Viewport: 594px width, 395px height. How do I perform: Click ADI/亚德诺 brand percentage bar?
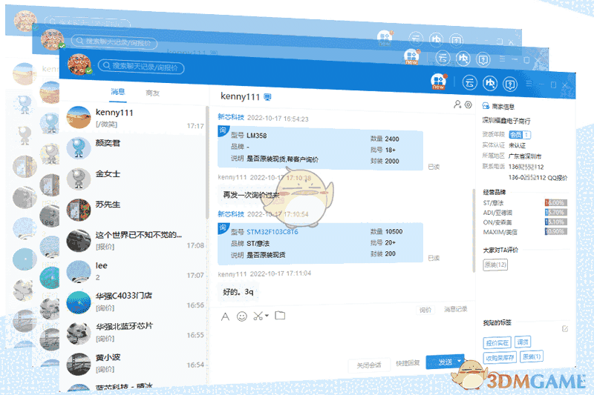pos(555,213)
